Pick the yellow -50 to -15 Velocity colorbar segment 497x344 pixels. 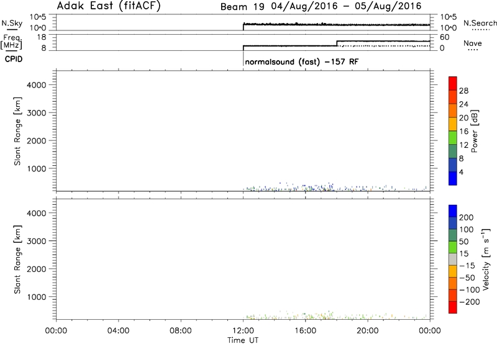click(x=453, y=271)
